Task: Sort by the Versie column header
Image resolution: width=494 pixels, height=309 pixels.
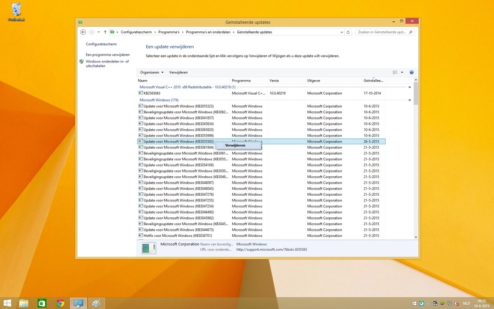Action: coord(287,81)
